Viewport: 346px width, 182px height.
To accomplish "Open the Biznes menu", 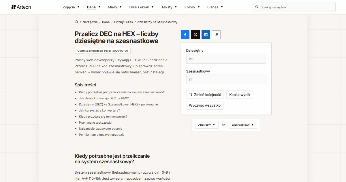I will pyautogui.click(x=215, y=7).
